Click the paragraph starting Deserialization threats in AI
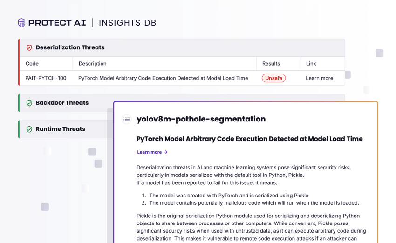Viewport: 396px width, 243px height. (244, 175)
